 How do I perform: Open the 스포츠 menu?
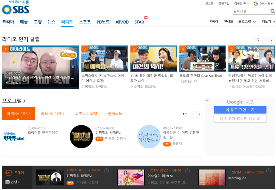pos(85,22)
